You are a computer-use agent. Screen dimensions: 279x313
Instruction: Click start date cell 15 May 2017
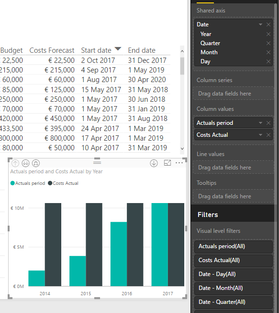101,90
